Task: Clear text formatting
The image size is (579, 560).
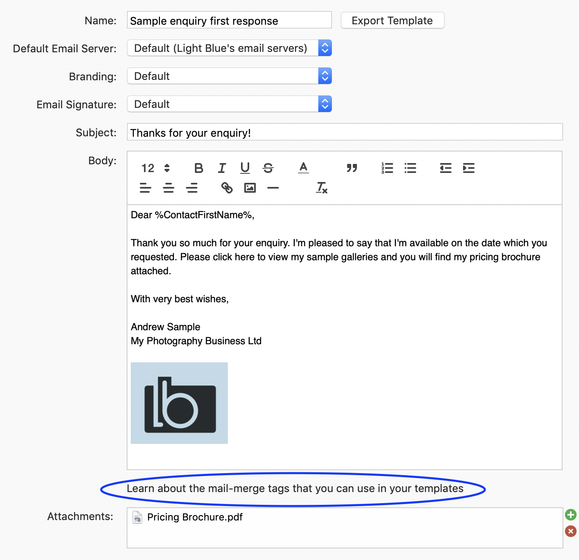Action: [322, 188]
